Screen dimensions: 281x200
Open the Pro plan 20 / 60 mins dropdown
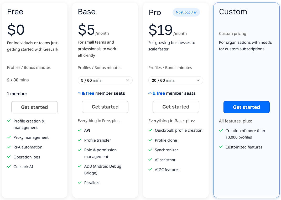point(176,80)
